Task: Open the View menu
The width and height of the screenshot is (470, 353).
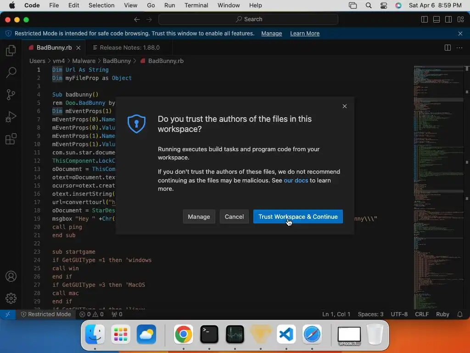Action: [x=131, y=6]
